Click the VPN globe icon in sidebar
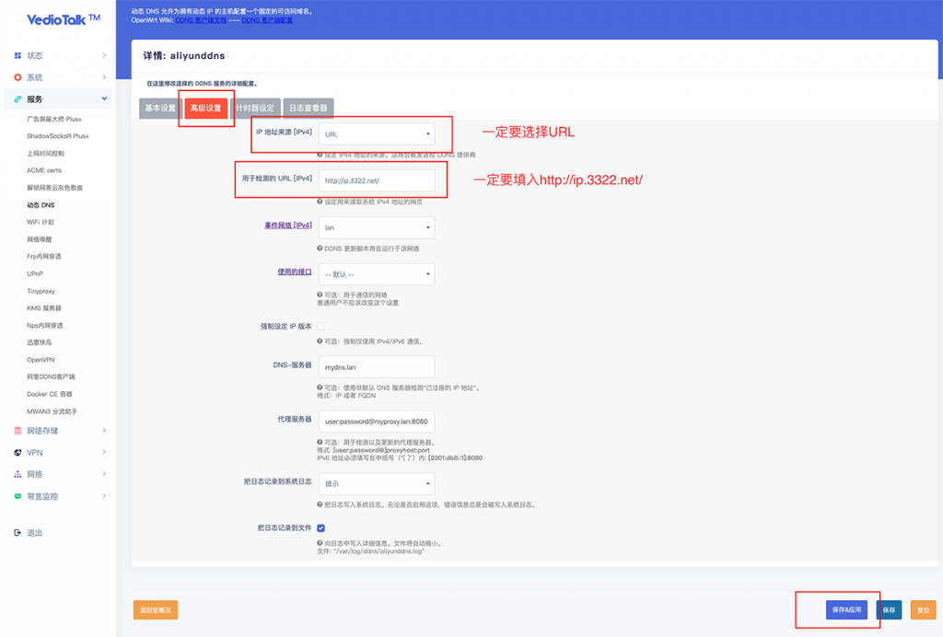 [17, 453]
